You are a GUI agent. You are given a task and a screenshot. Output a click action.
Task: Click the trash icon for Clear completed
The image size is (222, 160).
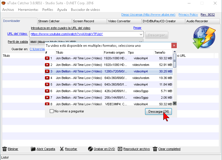[x=155, y=149]
